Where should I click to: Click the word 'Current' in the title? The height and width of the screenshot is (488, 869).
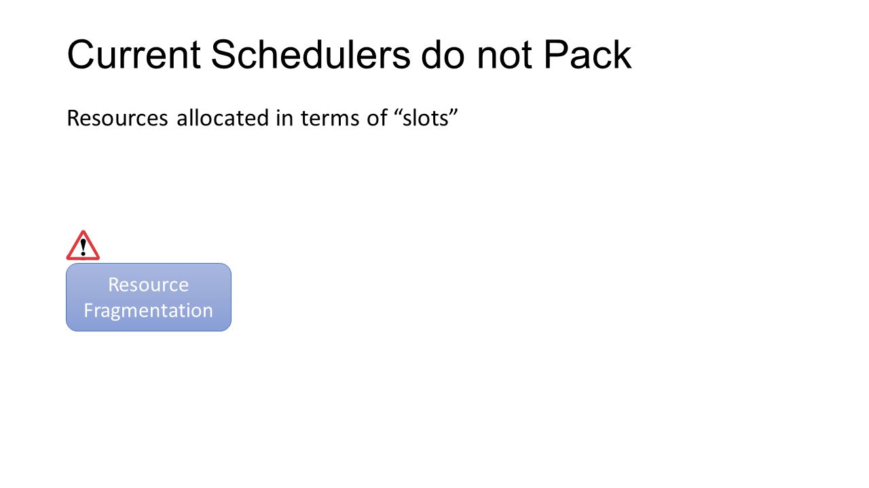click(x=134, y=55)
